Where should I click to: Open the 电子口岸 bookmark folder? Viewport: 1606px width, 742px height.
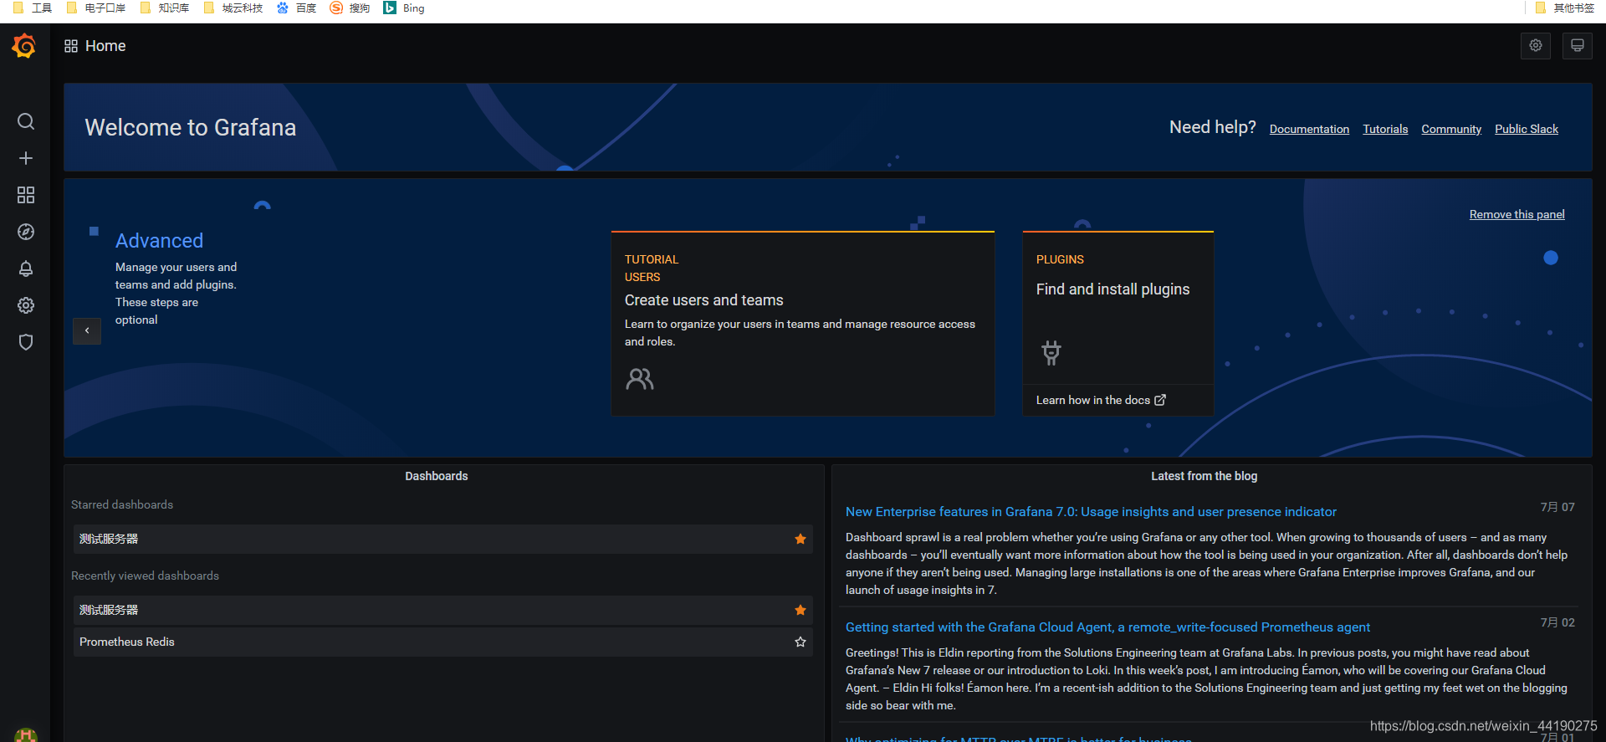point(96,8)
